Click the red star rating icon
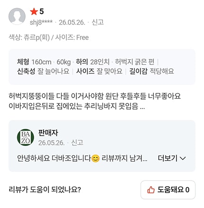204x208 pixels. click(34, 11)
